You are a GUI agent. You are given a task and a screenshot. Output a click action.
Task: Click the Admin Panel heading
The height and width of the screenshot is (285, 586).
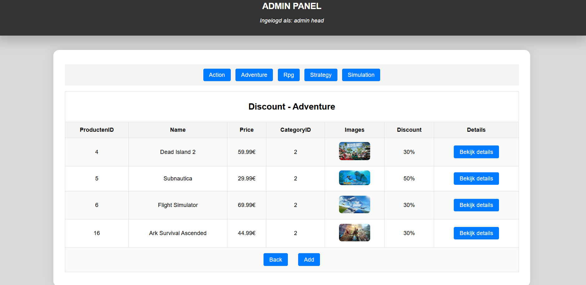(293, 6)
